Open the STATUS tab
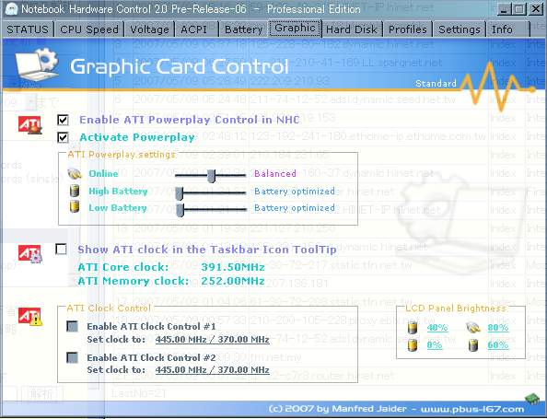This screenshot has height=419, width=547. [28, 29]
